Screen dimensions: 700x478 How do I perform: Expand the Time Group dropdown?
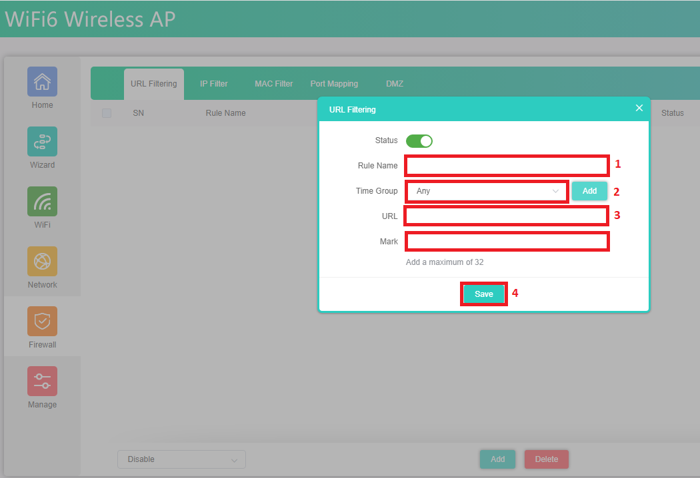point(487,191)
